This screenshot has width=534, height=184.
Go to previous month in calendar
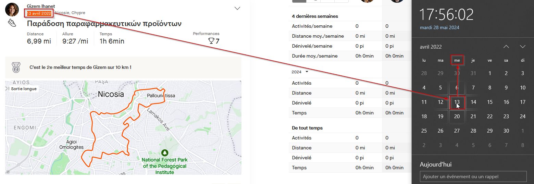[506, 47]
